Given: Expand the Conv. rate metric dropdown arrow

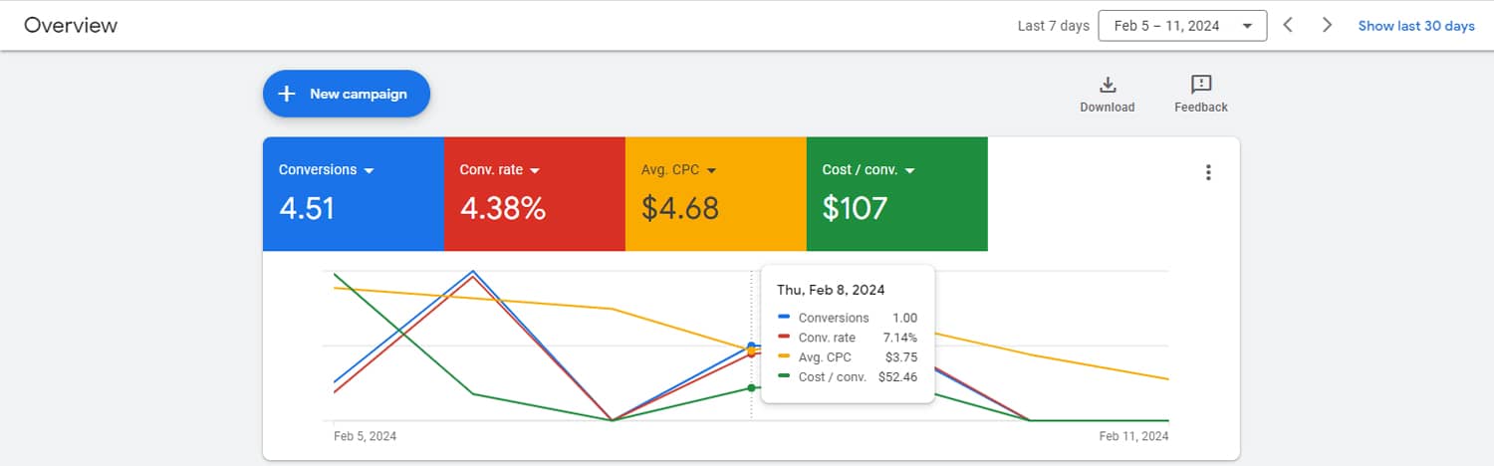Looking at the screenshot, I should click(x=535, y=170).
